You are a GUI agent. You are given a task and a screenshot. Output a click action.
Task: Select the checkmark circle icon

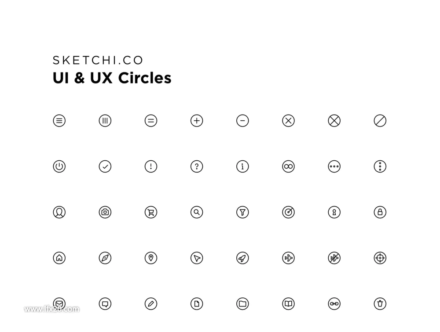coord(105,166)
